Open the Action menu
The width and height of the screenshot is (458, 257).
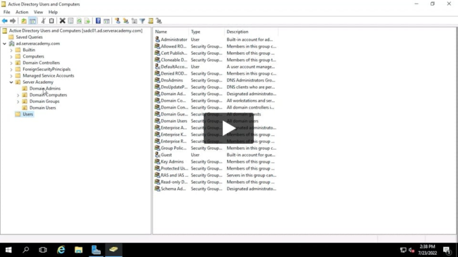pos(21,12)
